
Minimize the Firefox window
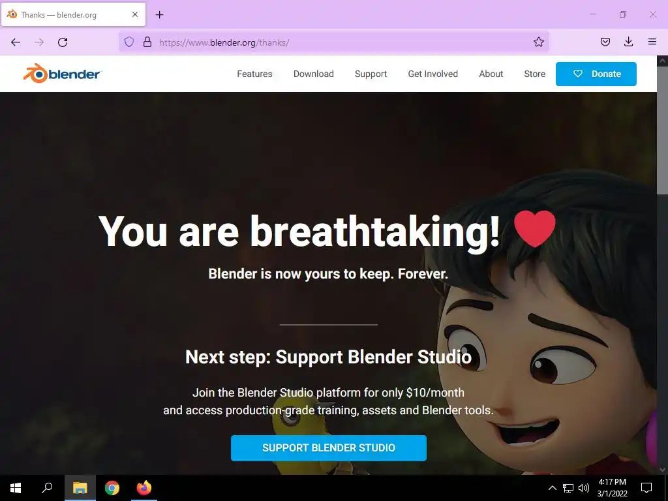(x=592, y=14)
